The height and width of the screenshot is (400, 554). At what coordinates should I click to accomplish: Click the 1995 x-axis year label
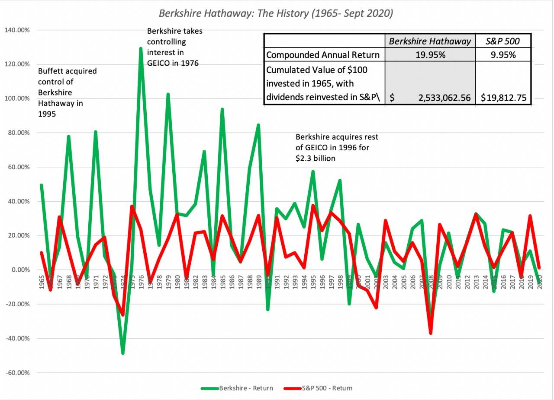tap(313, 283)
